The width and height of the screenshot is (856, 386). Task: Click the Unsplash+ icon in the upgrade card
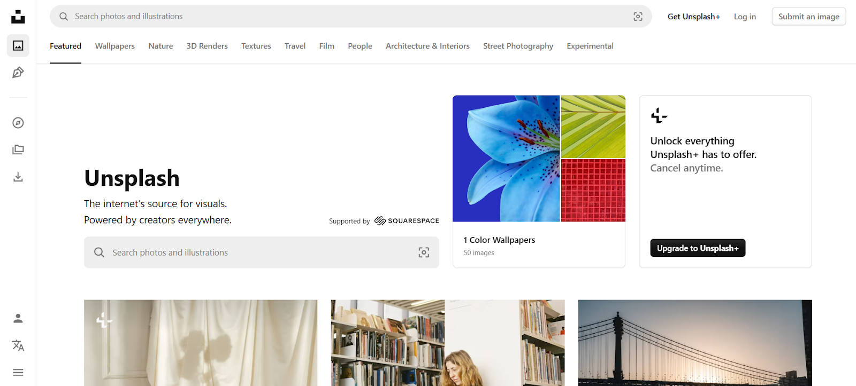[659, 115]
